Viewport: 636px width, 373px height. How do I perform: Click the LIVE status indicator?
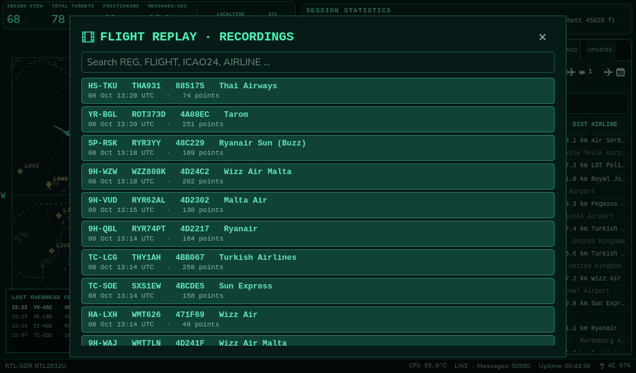[x=461, y=366]
